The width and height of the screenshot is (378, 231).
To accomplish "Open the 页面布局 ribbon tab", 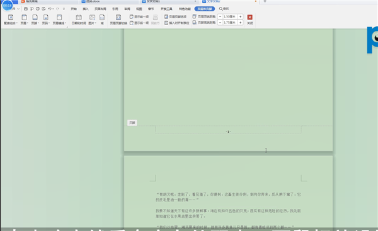I will (x=100, y=9).
